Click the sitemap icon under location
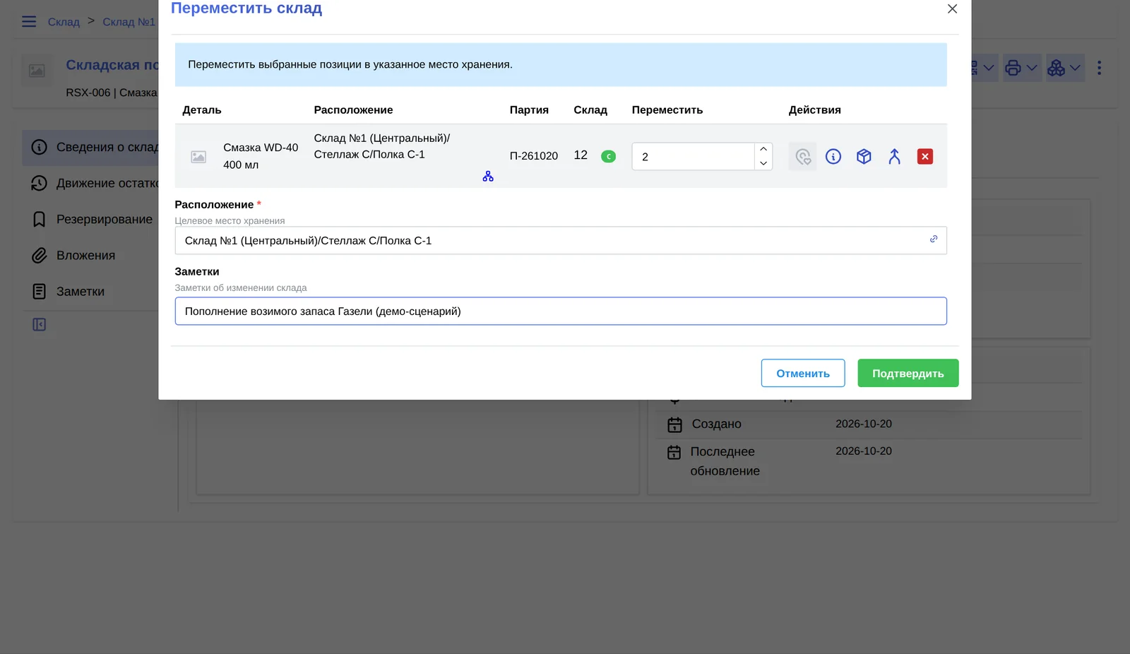The height and width of the screenshot is (654, 1130). pos(488,177)
